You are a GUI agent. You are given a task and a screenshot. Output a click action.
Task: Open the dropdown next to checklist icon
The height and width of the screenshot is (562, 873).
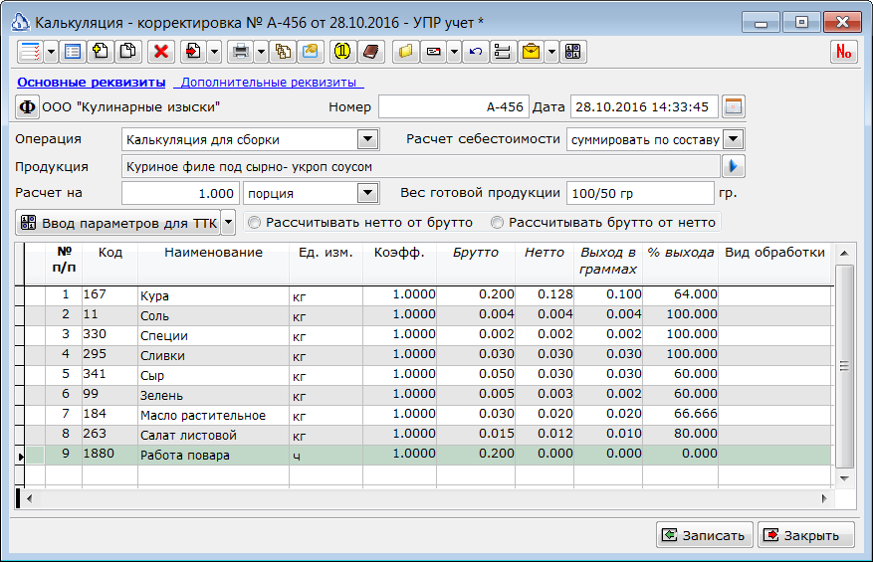click(51, 52)
